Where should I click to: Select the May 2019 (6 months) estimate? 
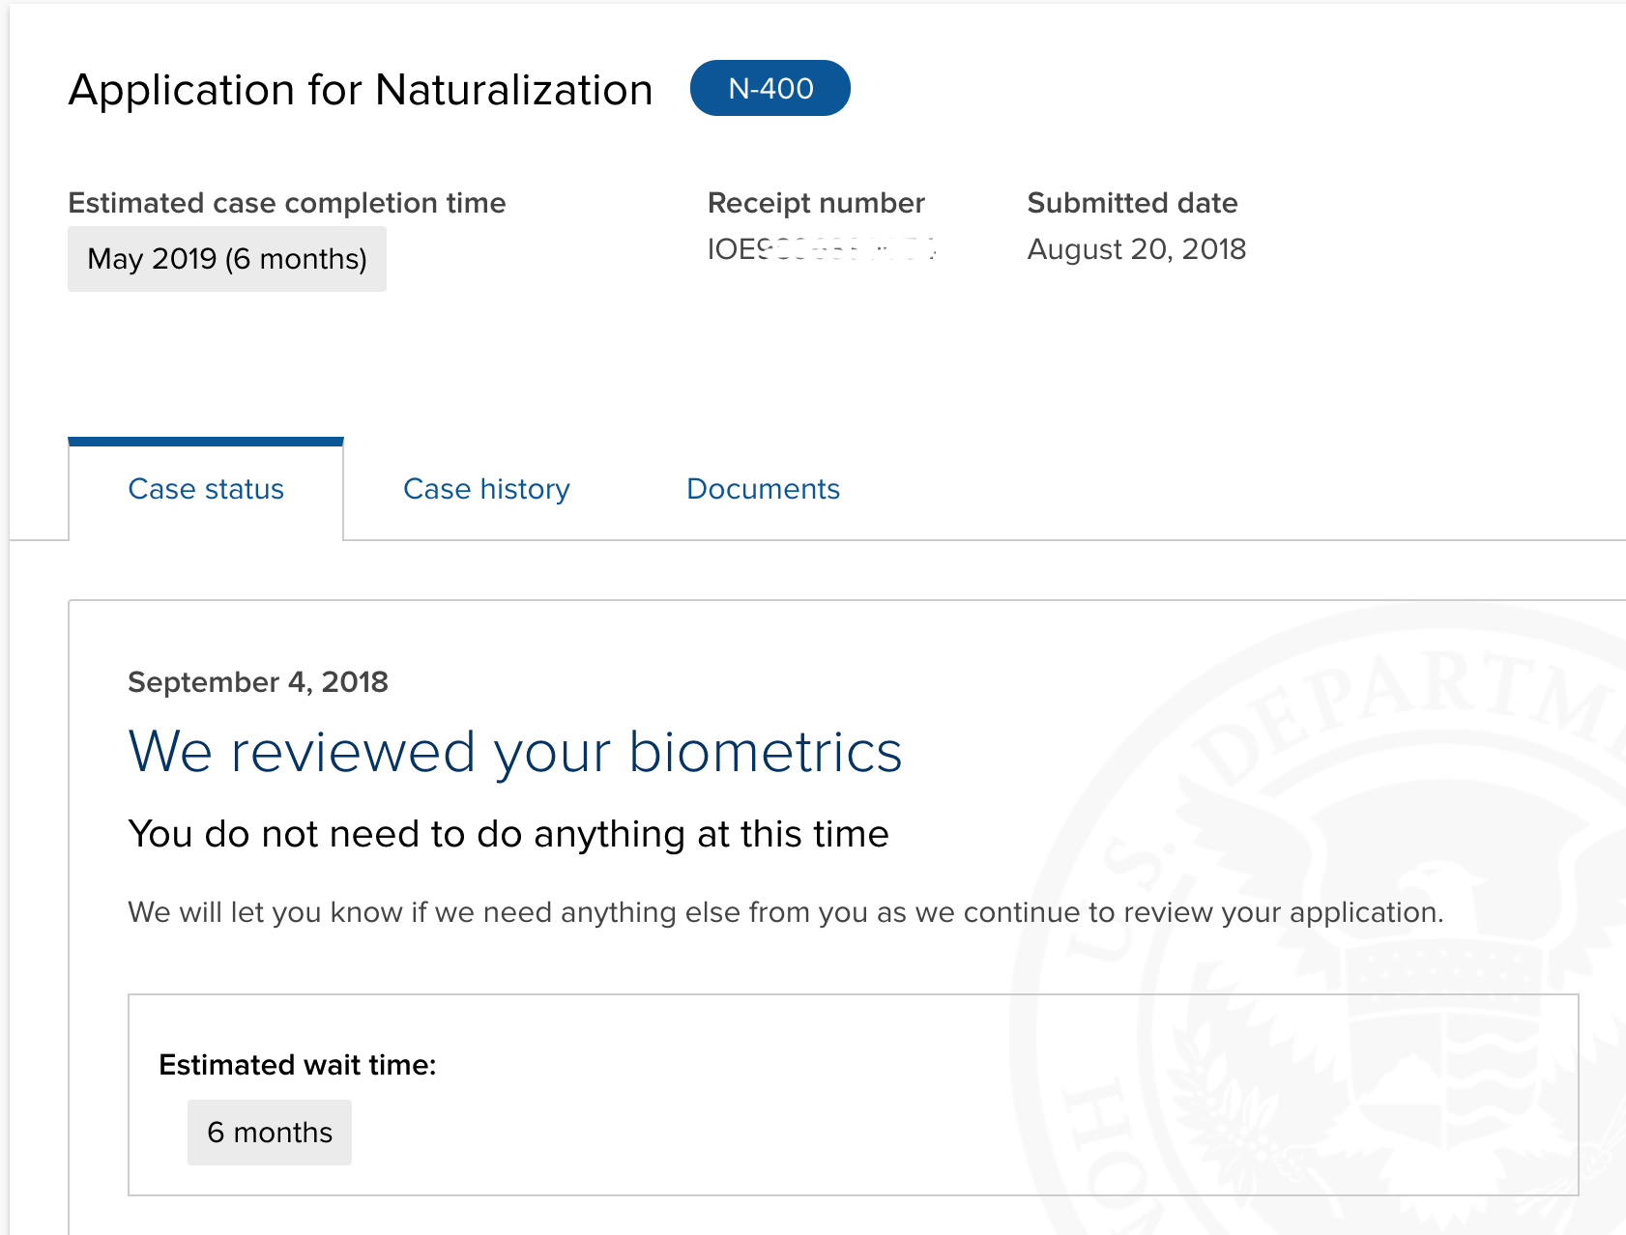point(227,259)
